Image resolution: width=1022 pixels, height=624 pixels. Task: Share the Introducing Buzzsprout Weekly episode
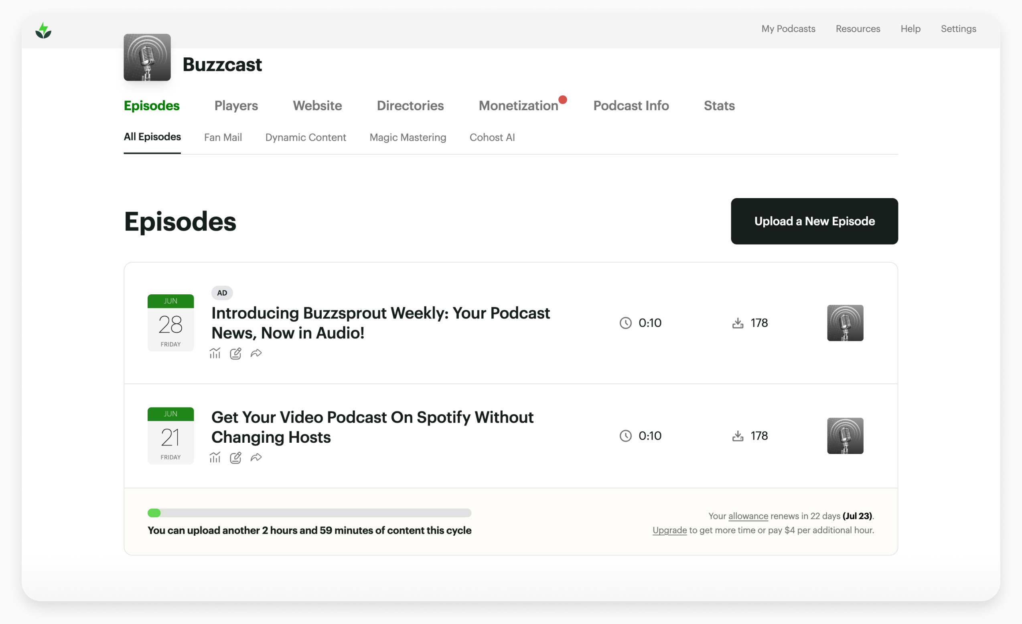click(x=256, y=353)
